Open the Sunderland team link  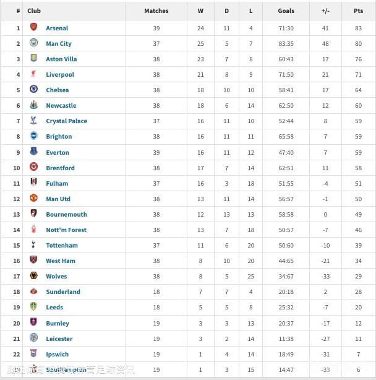pos(63,292)
